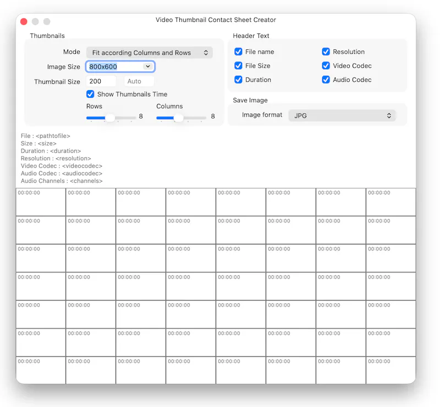The height and width of the screenshot is (407, 440).
Task: Toggle the Video Codec checkbox
Action: coord(326,65)
